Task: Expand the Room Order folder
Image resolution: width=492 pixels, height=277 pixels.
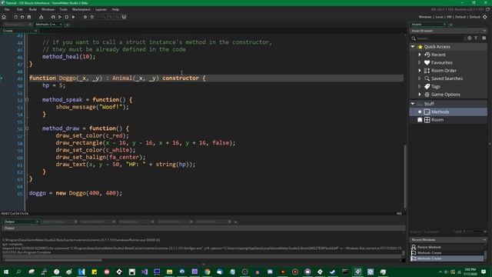Action: click(x=420, y=71)
